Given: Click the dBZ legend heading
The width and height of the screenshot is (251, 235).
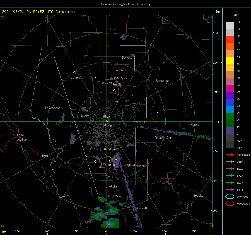Looking at the screenshot, I should point(236,15).
